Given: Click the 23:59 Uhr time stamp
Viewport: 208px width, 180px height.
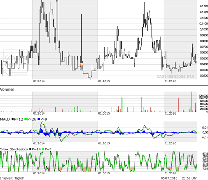Looking at the screenshot, I should (190, 178).
